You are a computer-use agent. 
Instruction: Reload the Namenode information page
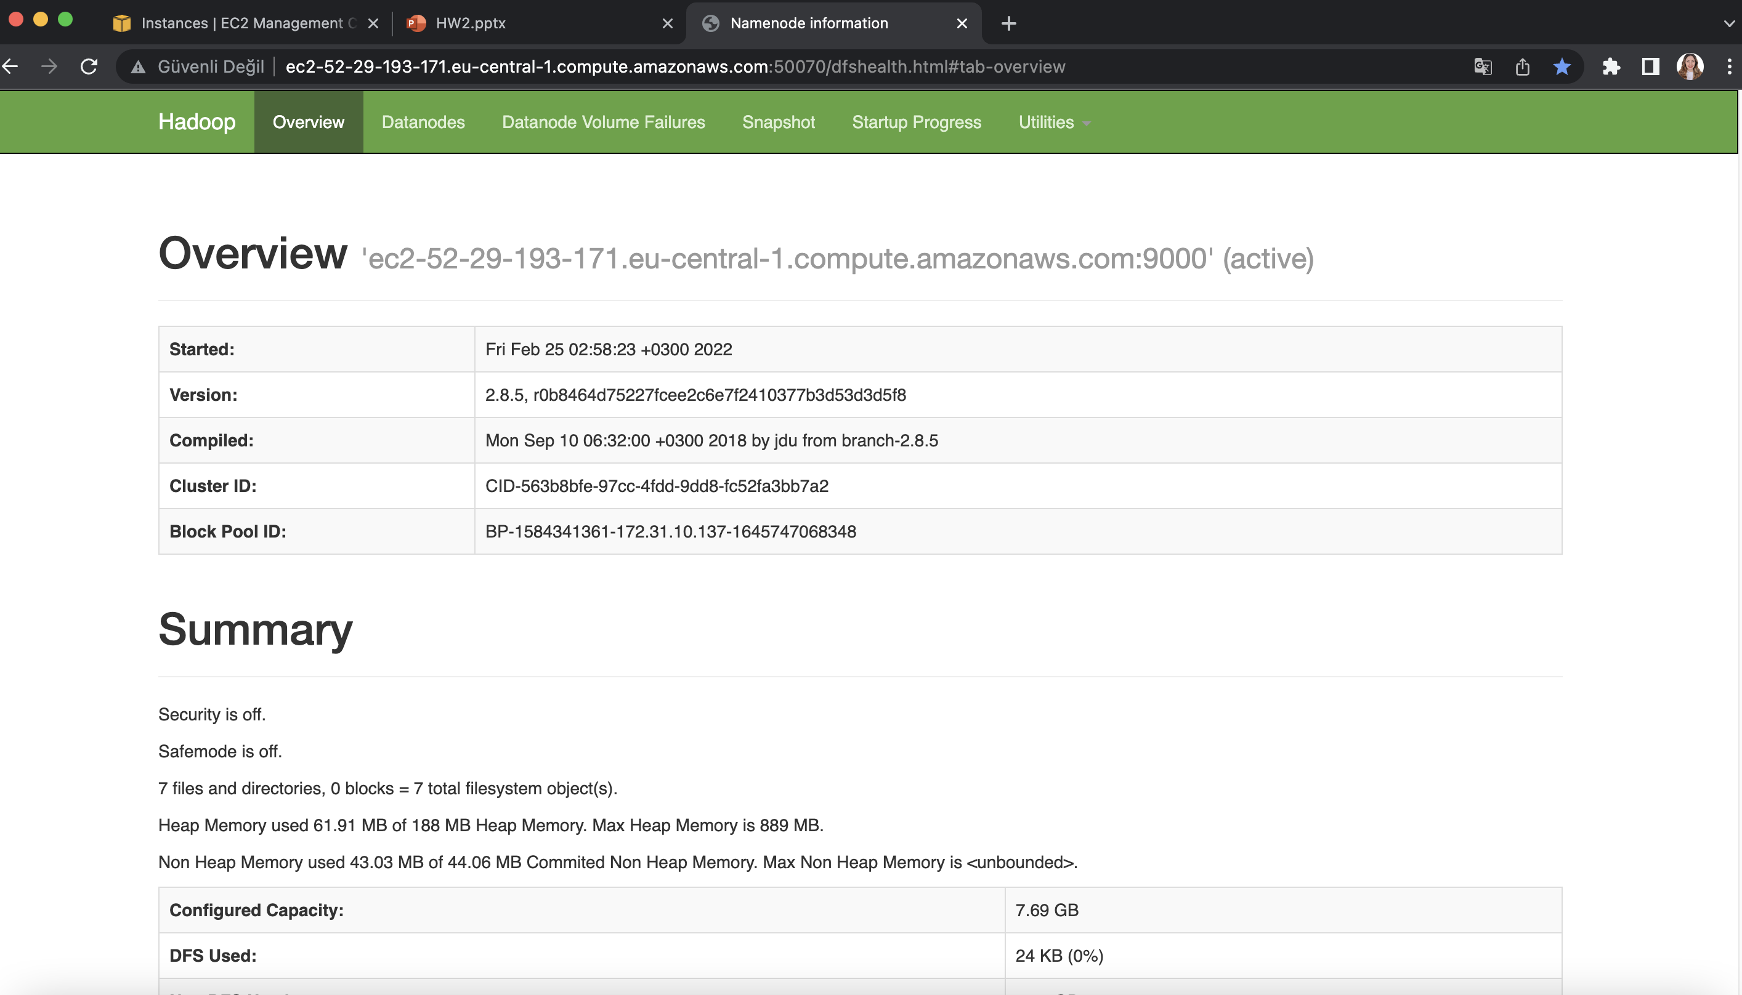tap(89, 66)
